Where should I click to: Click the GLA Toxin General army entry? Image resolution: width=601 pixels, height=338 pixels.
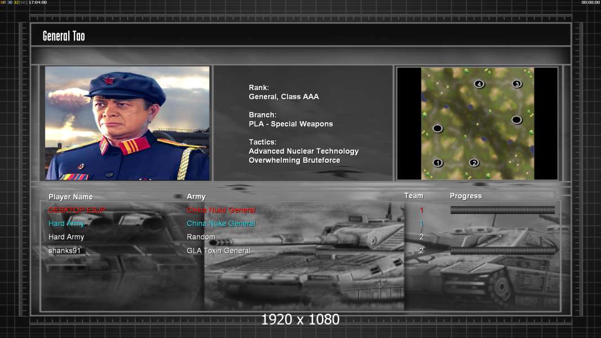[219, 251]
